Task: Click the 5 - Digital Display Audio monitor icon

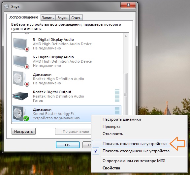Action: [21, 44]
